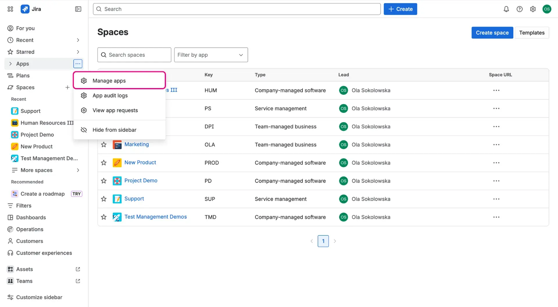This screenshot has height=307, width=558.
Task: Expand the Recent sidebar section
Action: click(x=78, y=40)
